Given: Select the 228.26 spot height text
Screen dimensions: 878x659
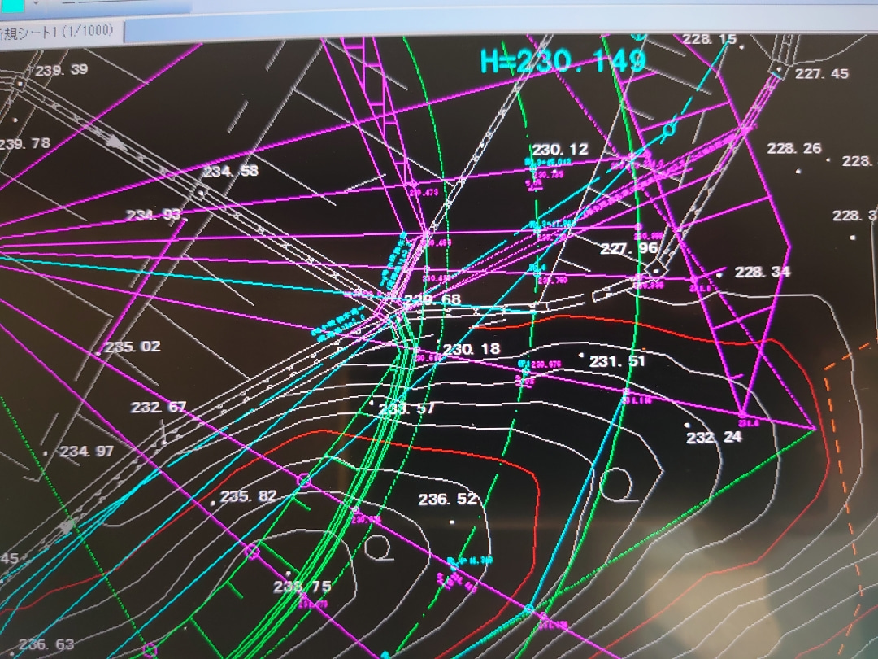Looking at the screenshot, I should click(794, 149).
